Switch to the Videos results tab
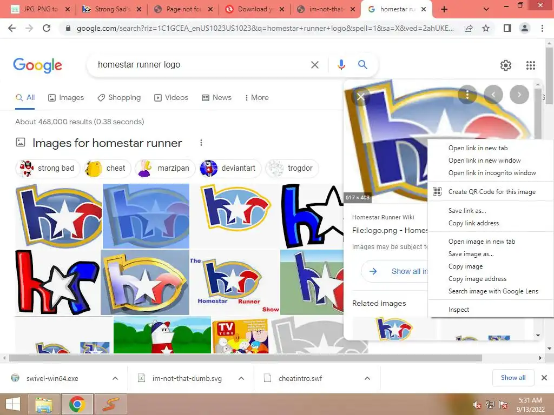554x415 pixels. [x=172, y=97]
